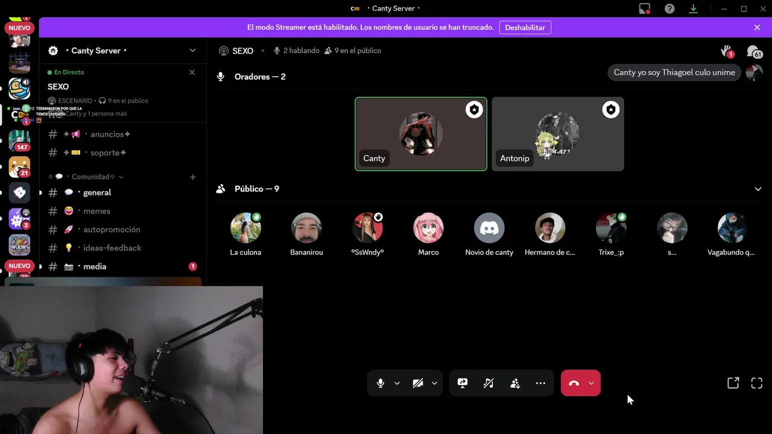Select Antonip speaker tile
This screenshot has height=434, width=772.
click(x=558, y=134)
